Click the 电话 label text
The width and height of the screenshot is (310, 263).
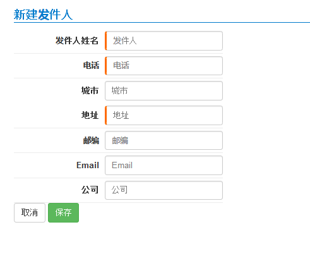tap(91, 66)
